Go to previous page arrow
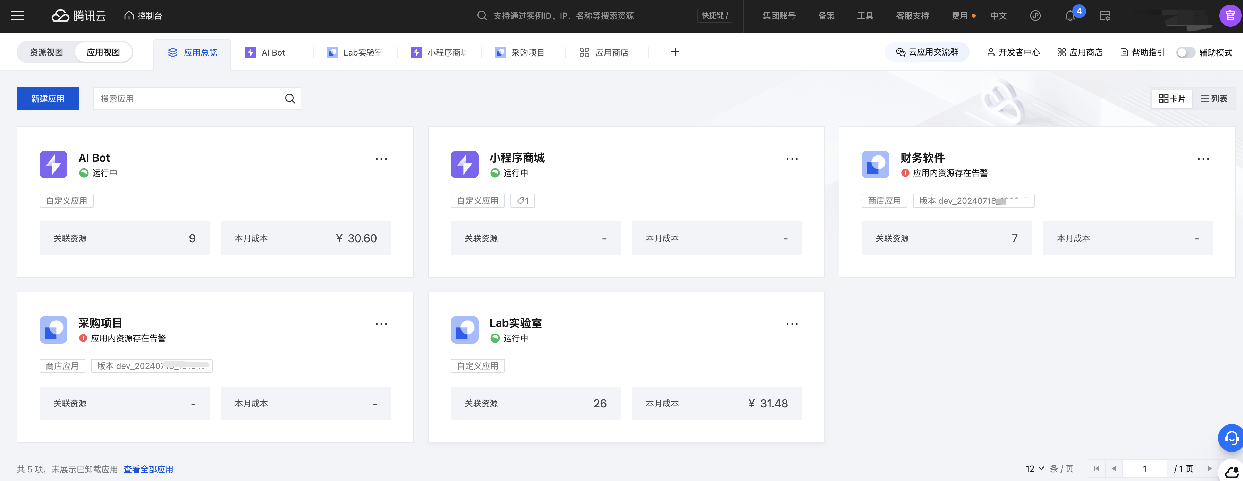Image resolution: width=1243 pixels, height=481 pixels. (x=1114, y=469)
